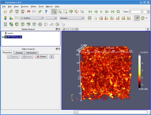Open the Macros menu
Image resolution: width=151 pixels, height=115 pixels.
pyautogui.click(x=49, y=7)
